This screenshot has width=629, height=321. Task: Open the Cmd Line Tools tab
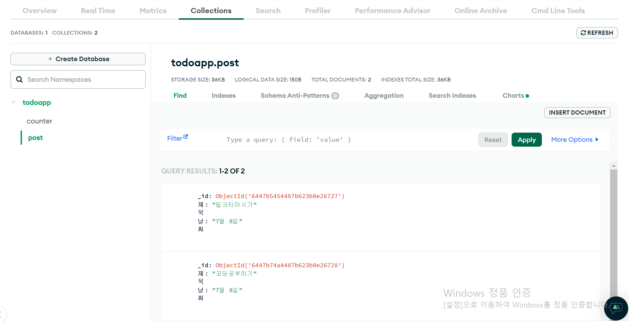coord(558,11)
